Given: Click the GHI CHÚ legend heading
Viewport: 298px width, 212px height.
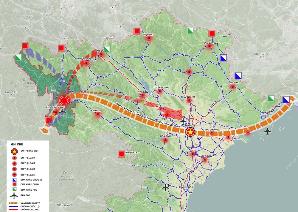Looking at the screenshot, I should click(17, 144).
